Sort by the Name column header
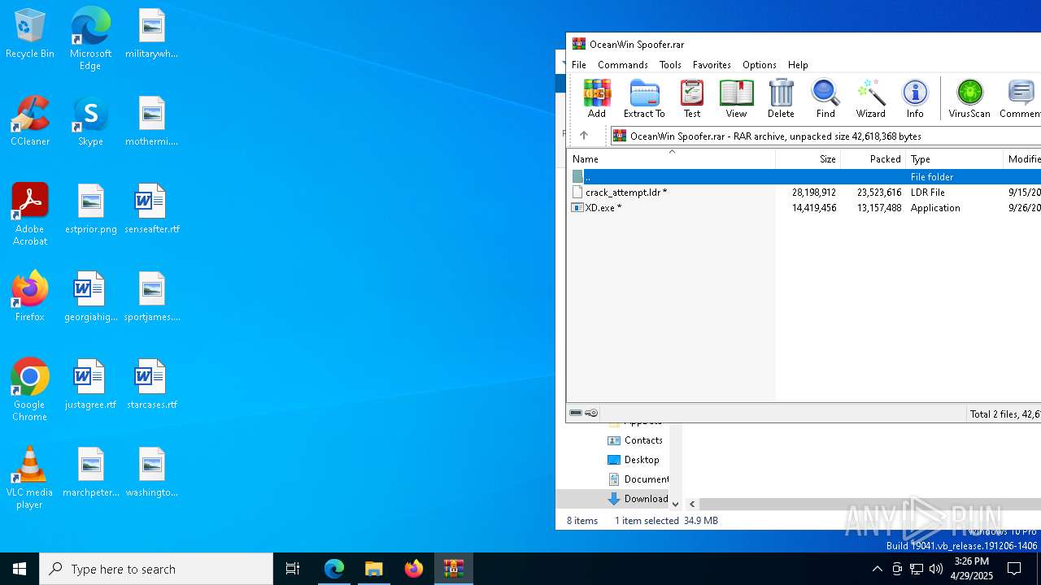1041x585 pixels. click(x=671, y=158)
